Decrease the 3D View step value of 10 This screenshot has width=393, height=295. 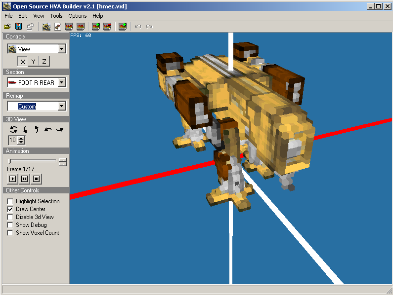coord(22,142)
